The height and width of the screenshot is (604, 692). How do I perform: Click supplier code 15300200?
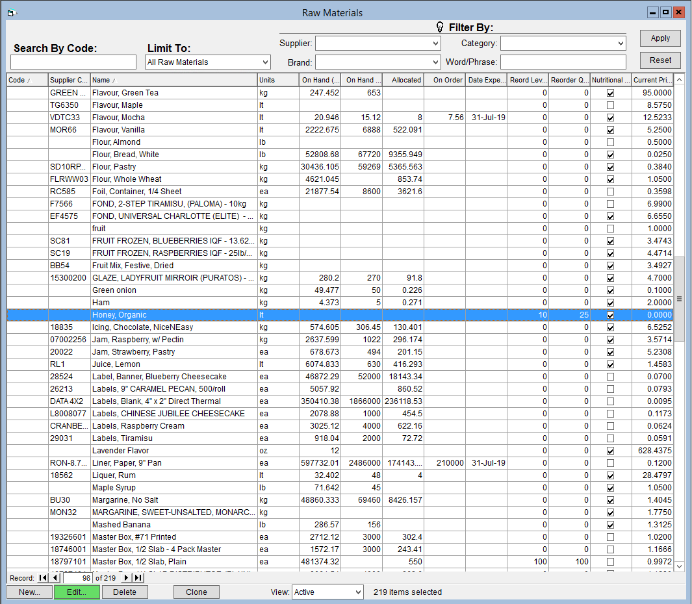tap(68, 278)
